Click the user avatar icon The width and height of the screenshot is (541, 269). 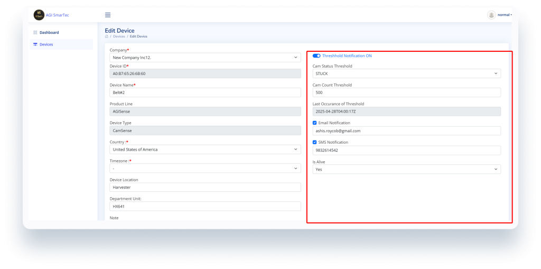(x=491, y=15)
